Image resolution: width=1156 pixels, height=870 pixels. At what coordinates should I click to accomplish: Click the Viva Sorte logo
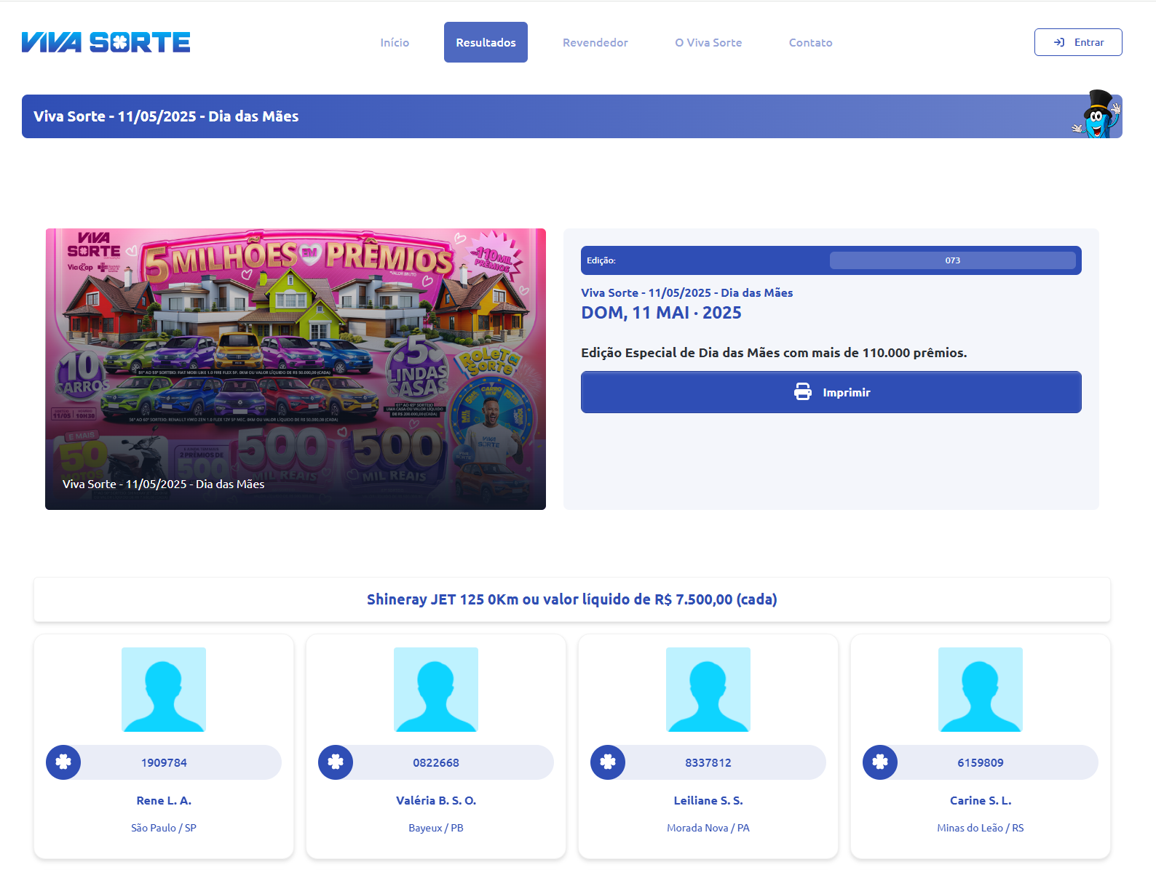click(x=106, y=42)
